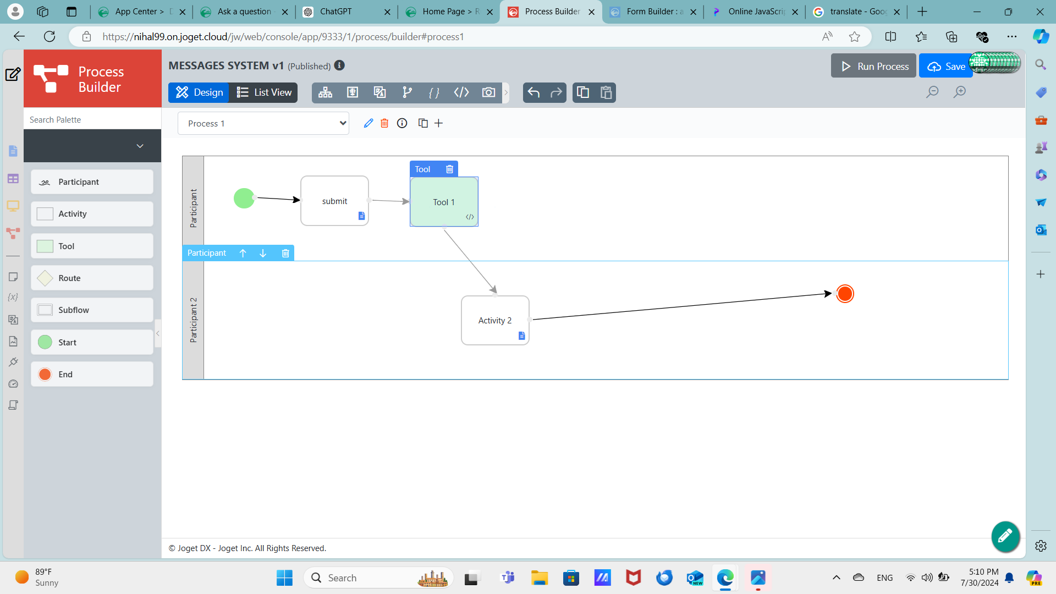
Task: Click the Search Palette input field
Action: (x=92, y=119)
